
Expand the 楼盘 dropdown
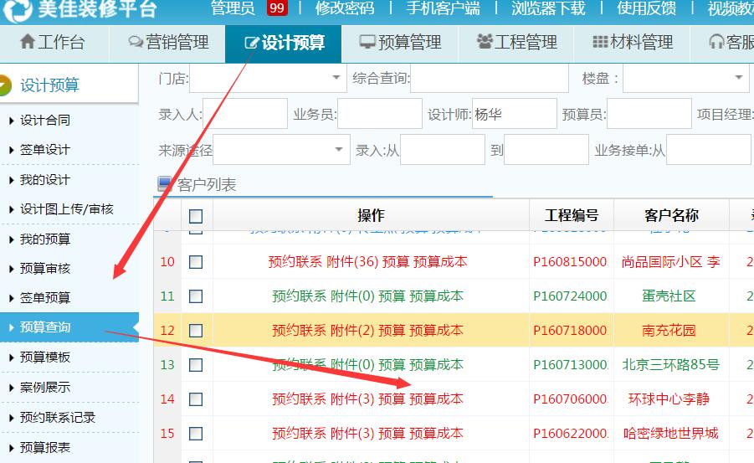click(x=738, y=79)
